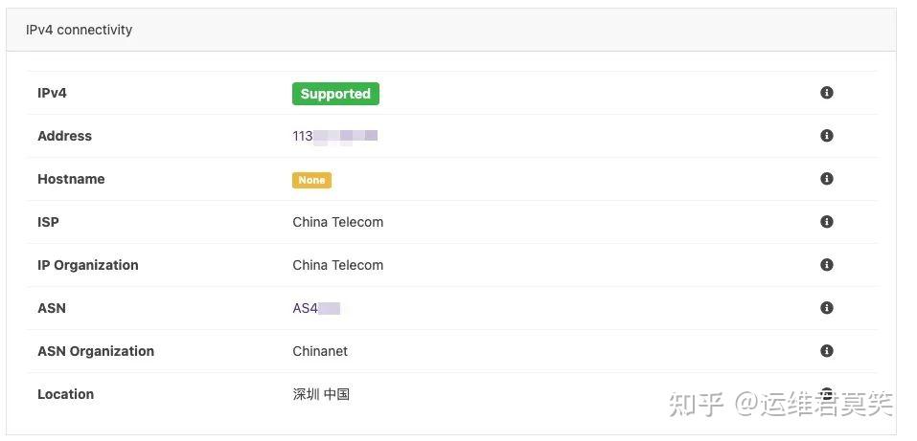
Task: Click the yellow None hostname badge
Action: point(311,180)
